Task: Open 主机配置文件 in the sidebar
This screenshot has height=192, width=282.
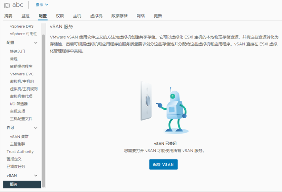Action: [x=21, y=119]
